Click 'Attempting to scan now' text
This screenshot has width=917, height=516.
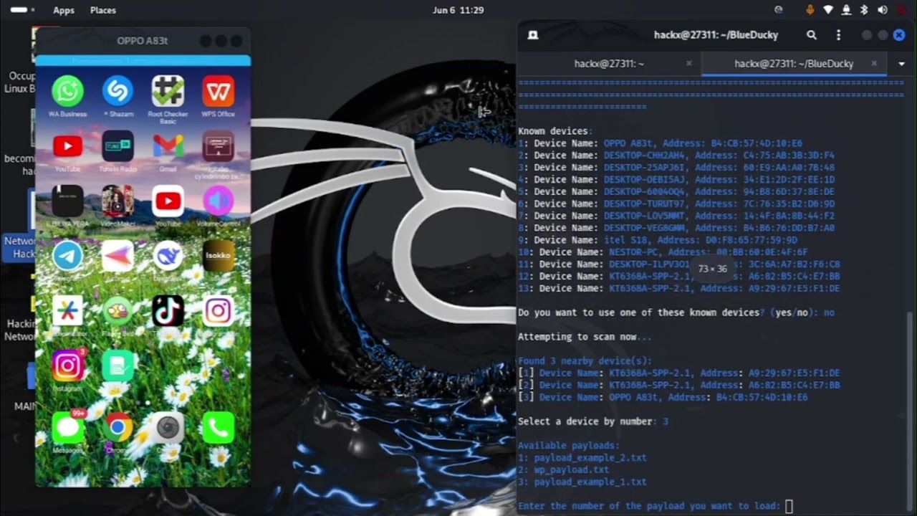tap(585, 336)
